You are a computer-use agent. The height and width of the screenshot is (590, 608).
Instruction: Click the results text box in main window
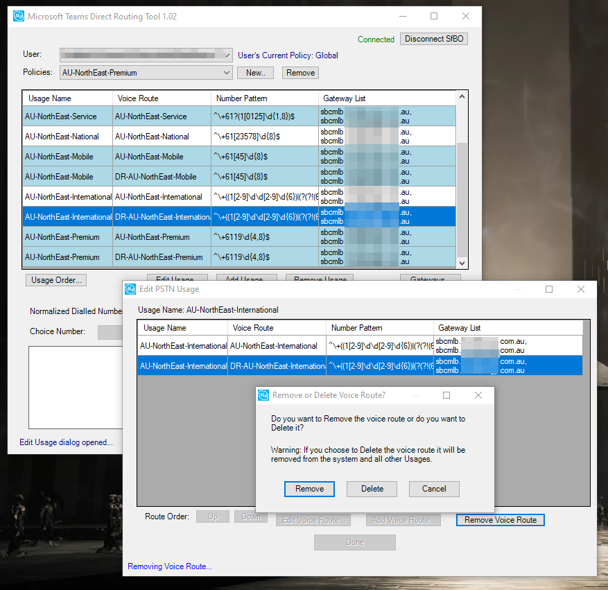coord(76,388)
